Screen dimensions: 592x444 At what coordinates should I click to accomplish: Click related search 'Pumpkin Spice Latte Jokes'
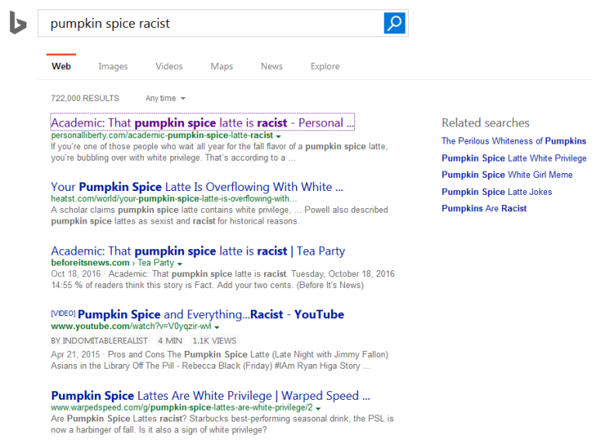(x=496, y=192)
